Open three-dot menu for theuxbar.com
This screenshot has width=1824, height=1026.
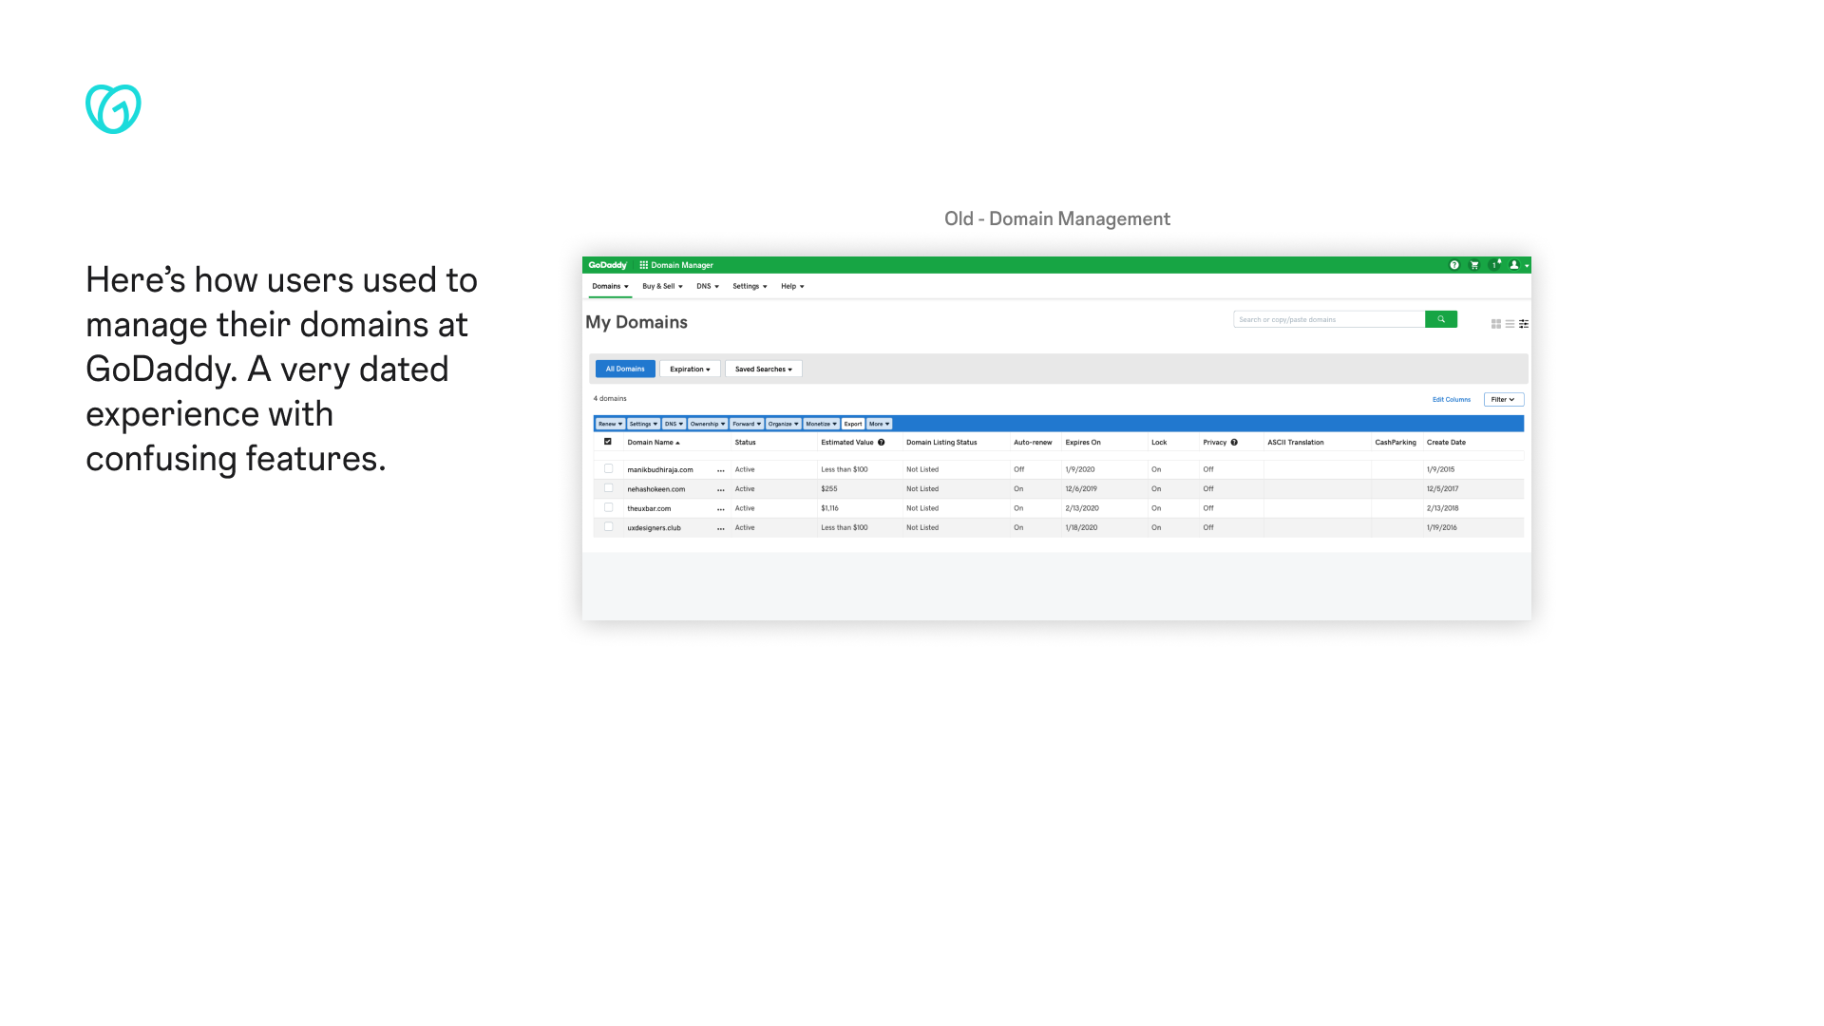click(x=721, y=509)
